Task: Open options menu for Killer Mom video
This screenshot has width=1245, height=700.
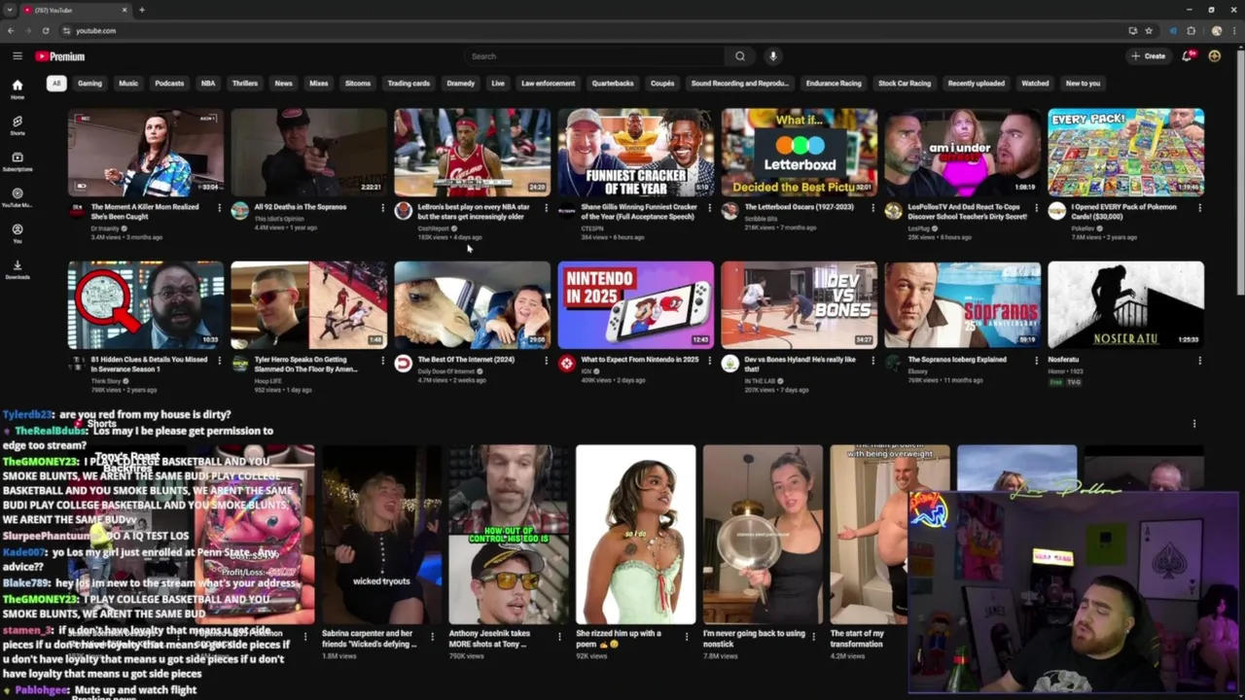Action: click(219, 208)
